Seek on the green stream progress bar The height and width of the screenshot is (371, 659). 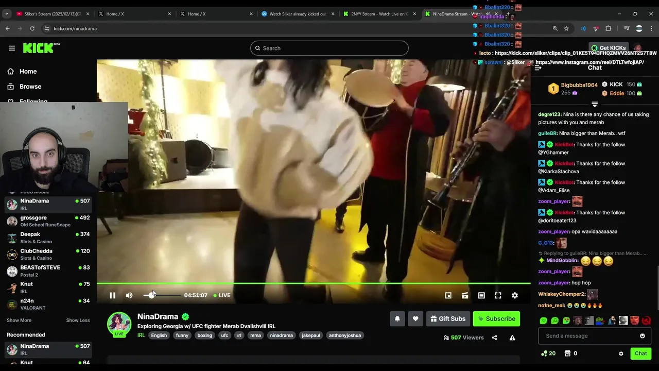(x=314, y=283)
